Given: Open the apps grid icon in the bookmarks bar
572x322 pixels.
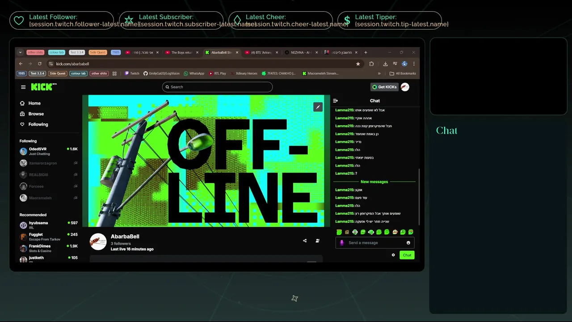Looking at the screenshot, I should pos(114,73).
